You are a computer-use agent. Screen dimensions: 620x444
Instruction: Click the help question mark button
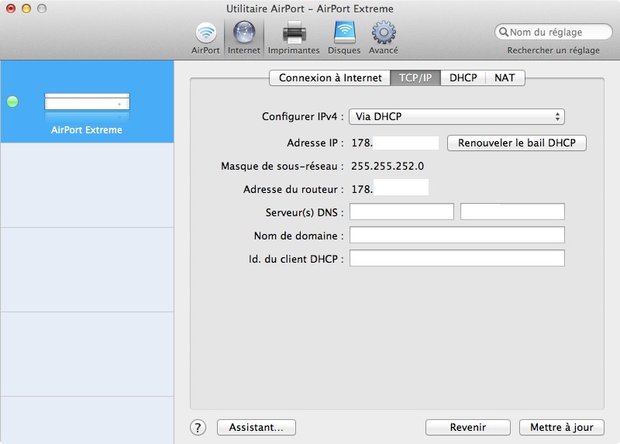coord(198,427)
